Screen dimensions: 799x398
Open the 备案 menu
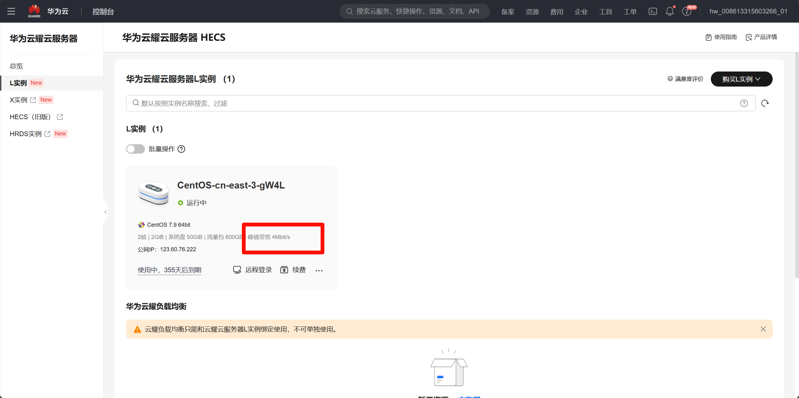[508, 12]
